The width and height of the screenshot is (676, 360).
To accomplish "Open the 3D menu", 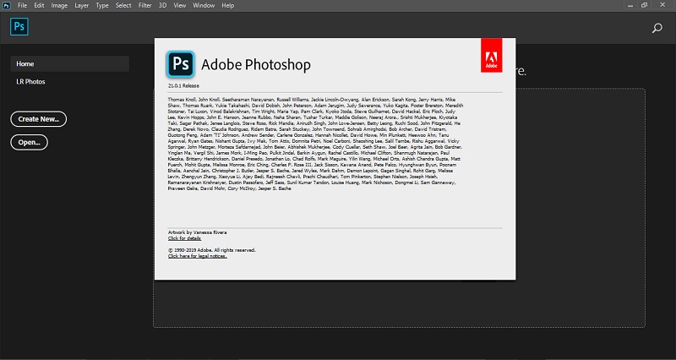I will [162, 6].
